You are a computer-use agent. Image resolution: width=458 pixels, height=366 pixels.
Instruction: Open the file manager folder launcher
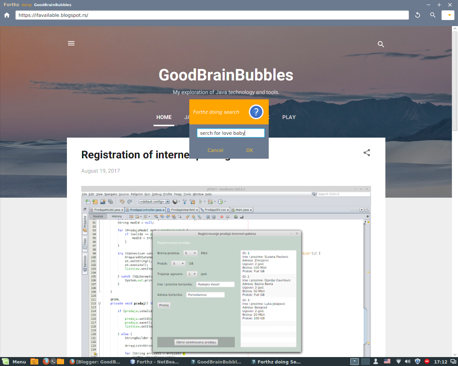(60, 361)
